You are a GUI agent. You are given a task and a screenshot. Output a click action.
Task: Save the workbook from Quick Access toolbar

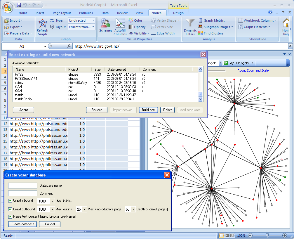(x=19, y=5)
